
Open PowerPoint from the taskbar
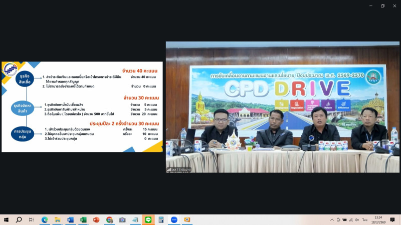[x=96, y=219]
